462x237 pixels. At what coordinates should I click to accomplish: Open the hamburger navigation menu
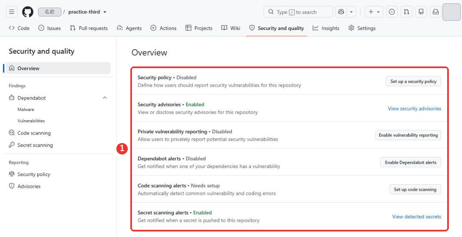(x=11, y=12)
